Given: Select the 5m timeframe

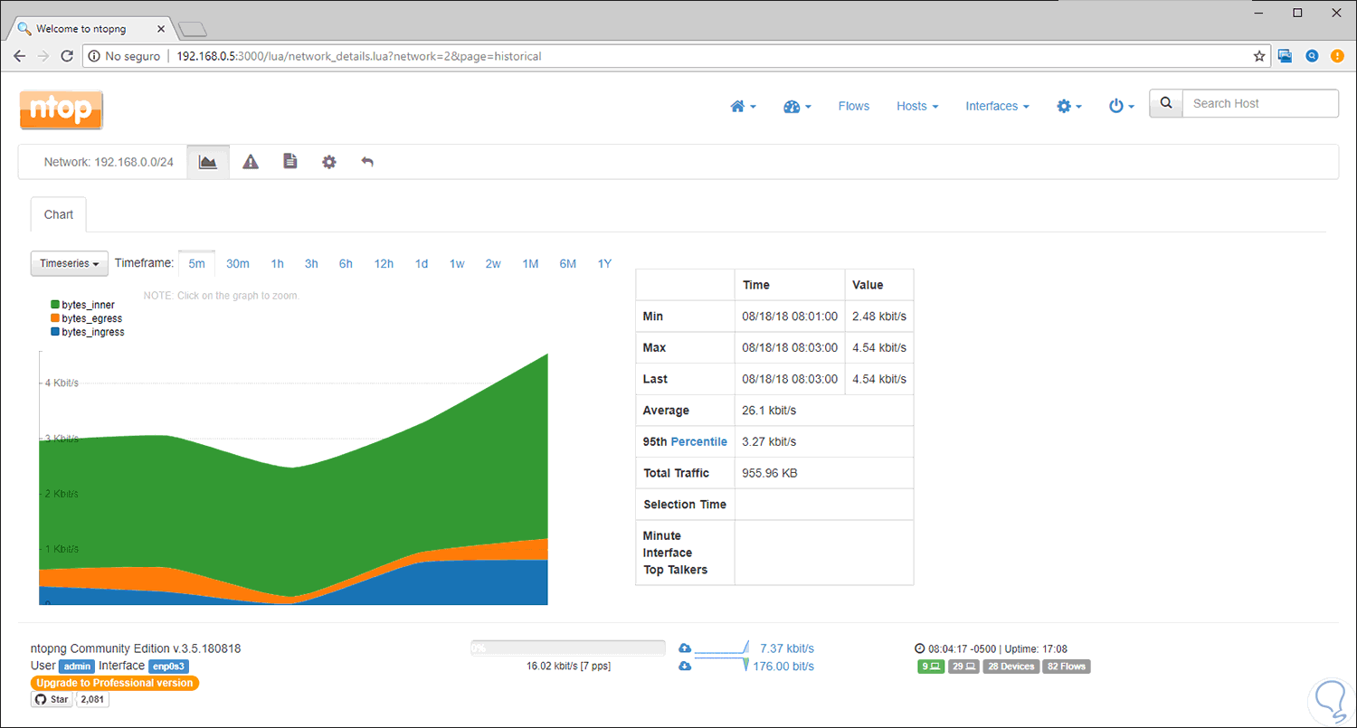Looking at the screenshot, I should [x=196, y=263].
